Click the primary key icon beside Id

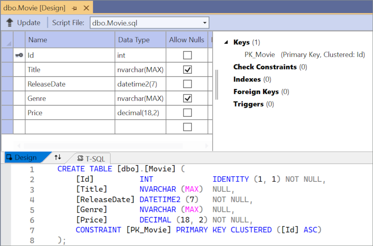coord(19,55)
